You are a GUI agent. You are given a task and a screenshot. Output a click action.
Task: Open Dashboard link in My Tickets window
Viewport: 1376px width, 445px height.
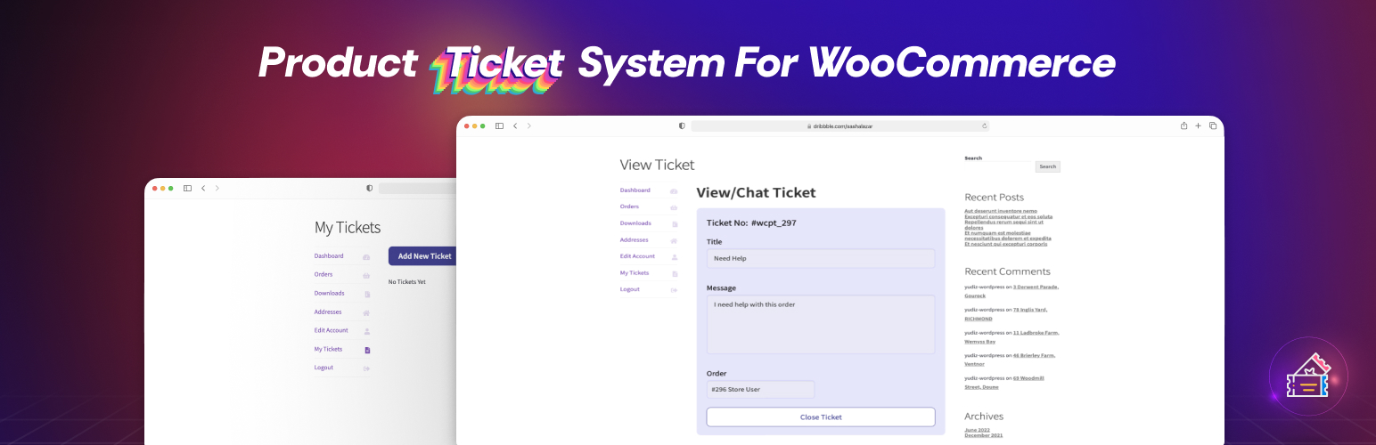pyautogui.click(x=329, y=256)
